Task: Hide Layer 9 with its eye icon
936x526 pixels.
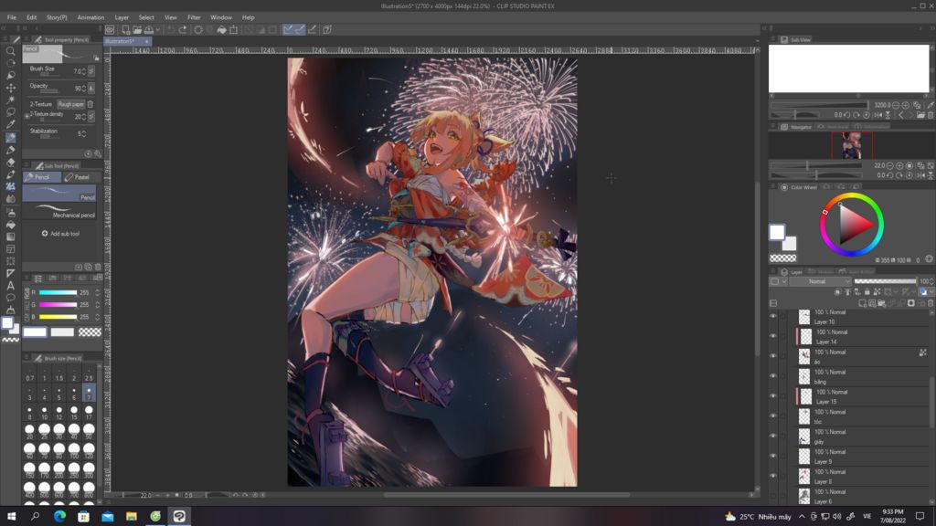Action: 773,457
